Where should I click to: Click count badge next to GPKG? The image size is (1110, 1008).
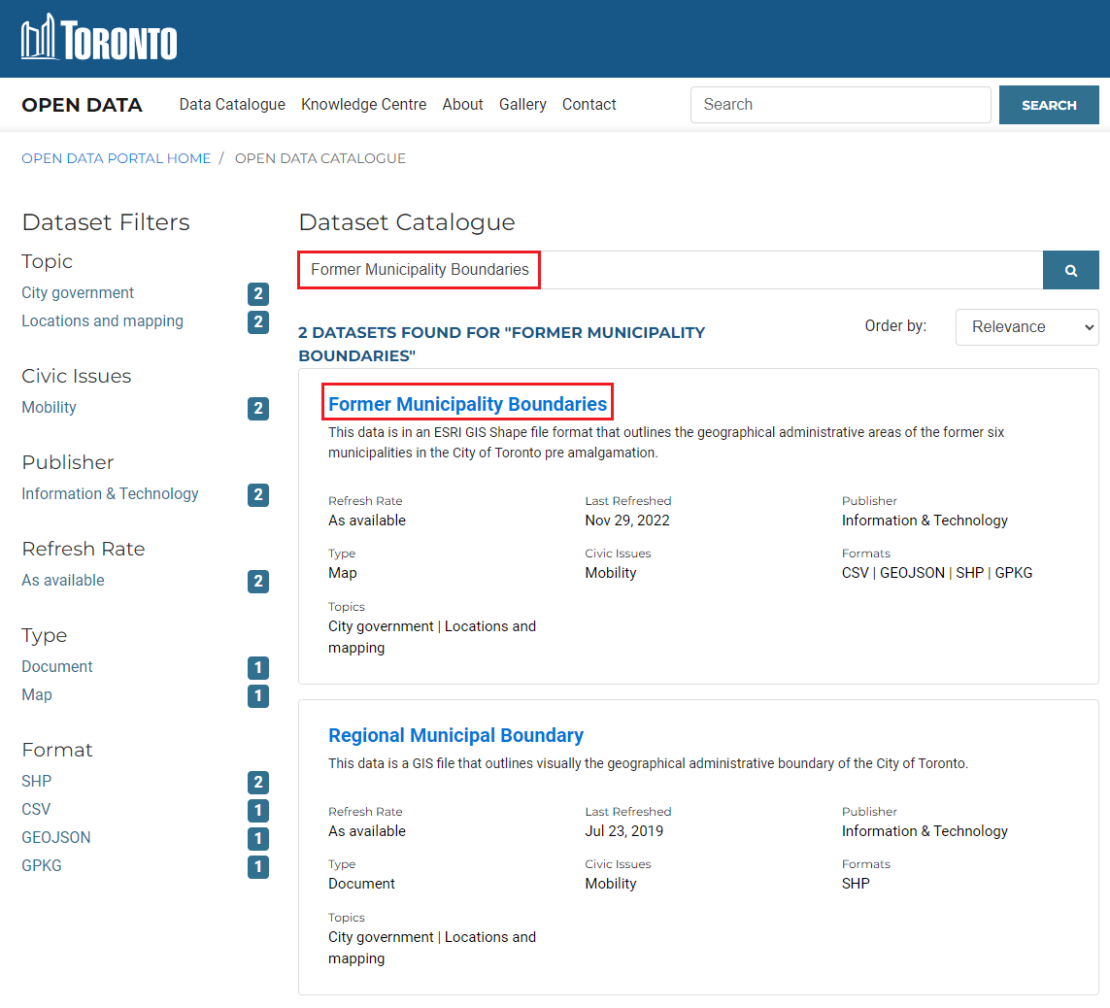pos(258,866)
